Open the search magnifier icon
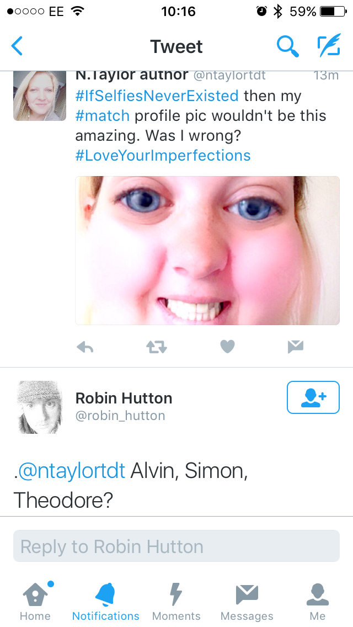The image size is (353, 627). click(x=287, y=46)
